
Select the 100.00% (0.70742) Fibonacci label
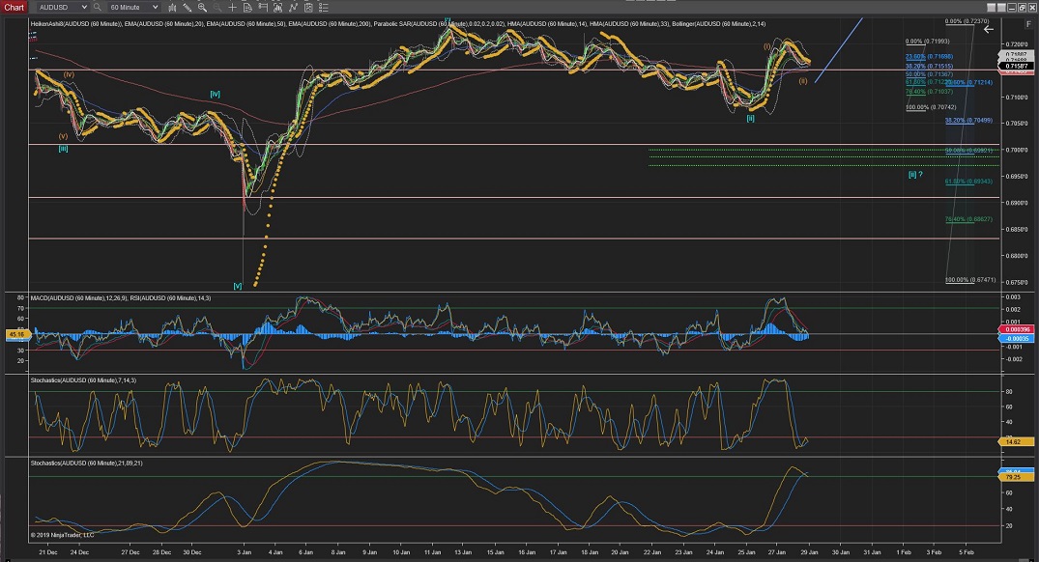point(931,107)
